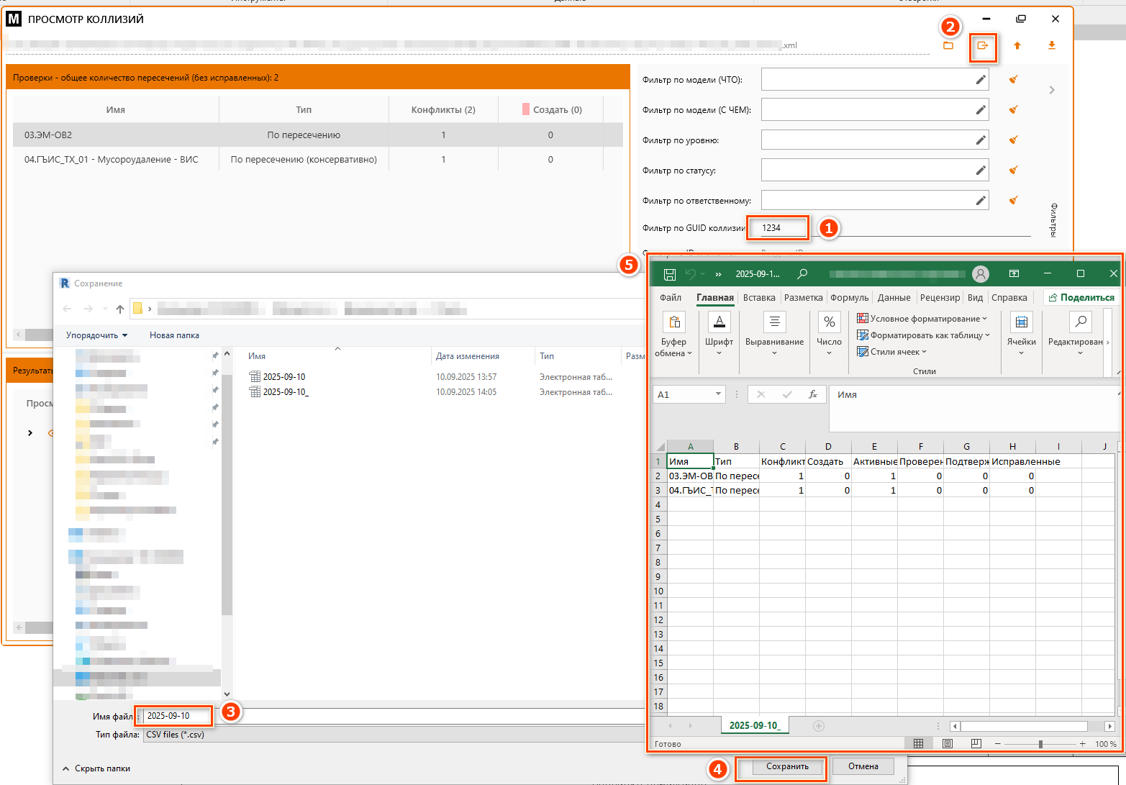Viewport: 1126px width, 785px height.
Task: Click the 'Отмена' button in the save dialog
Action: (863, 766)
